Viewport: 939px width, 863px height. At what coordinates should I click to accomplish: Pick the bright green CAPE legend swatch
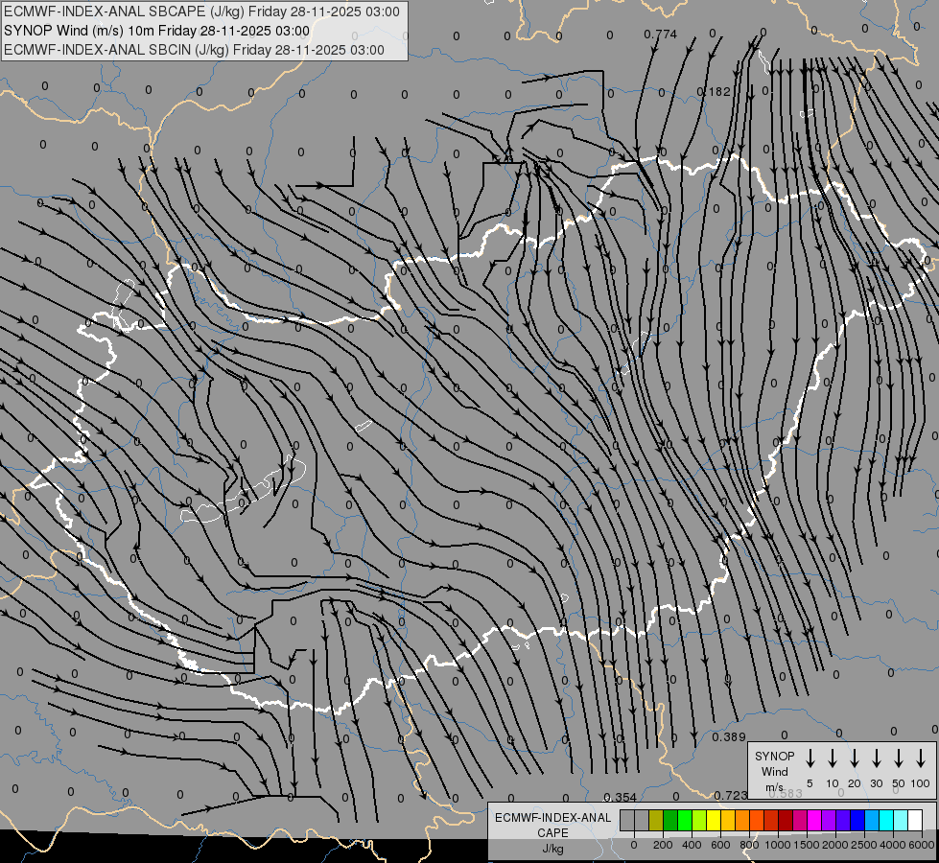[x=685, y=820]
